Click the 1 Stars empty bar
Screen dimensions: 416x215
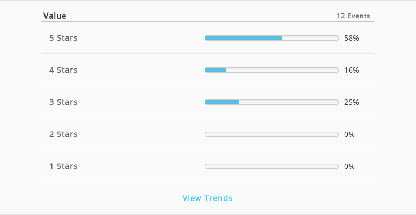click(272, 166)
